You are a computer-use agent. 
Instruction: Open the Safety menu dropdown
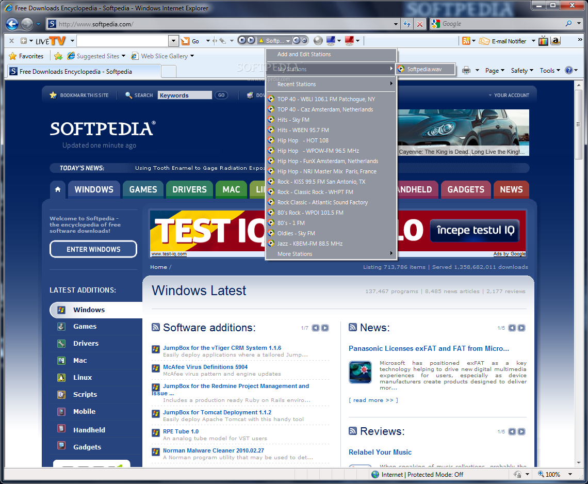[x=522, y=71]
